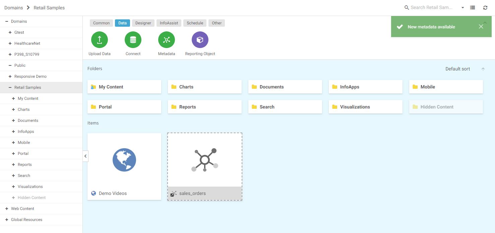Screen dimensions: 495x233
Task: Switch to the Designer tab
Action: [143, 23]
